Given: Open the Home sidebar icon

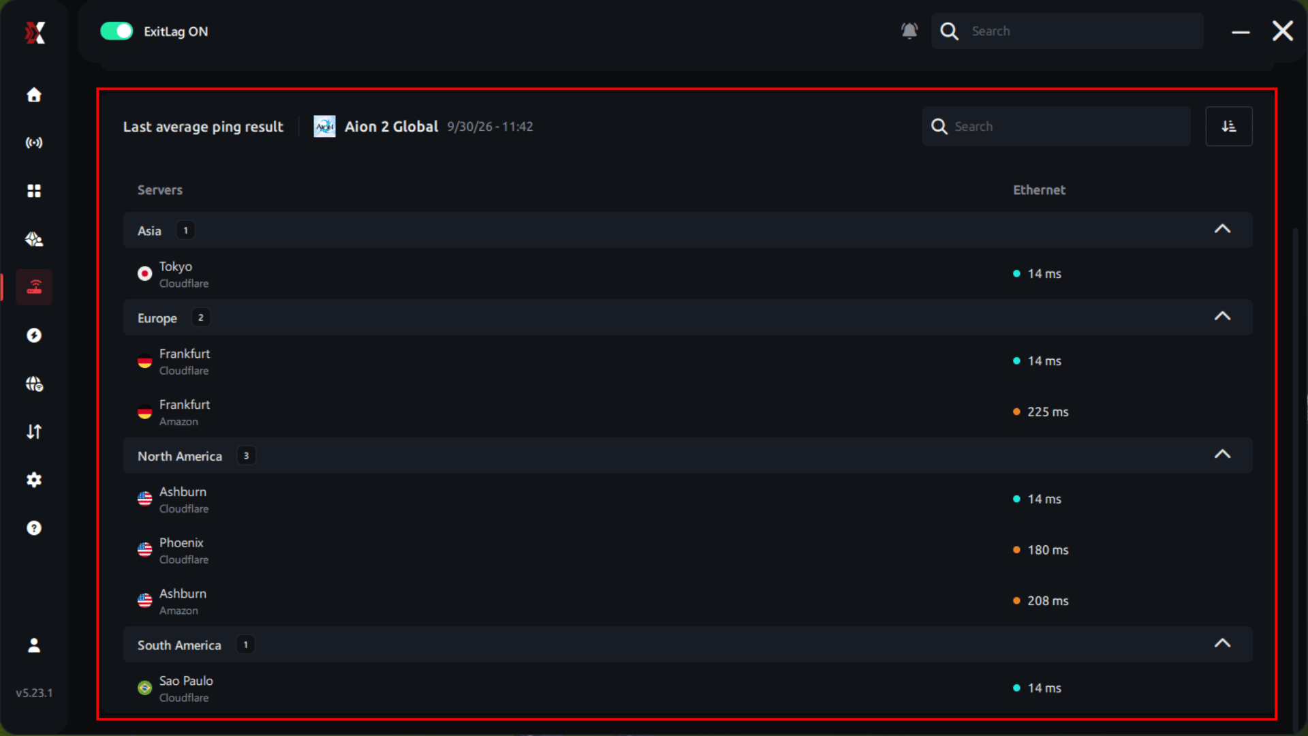Looking at the screenshot, I should click(x=34, y=95).
